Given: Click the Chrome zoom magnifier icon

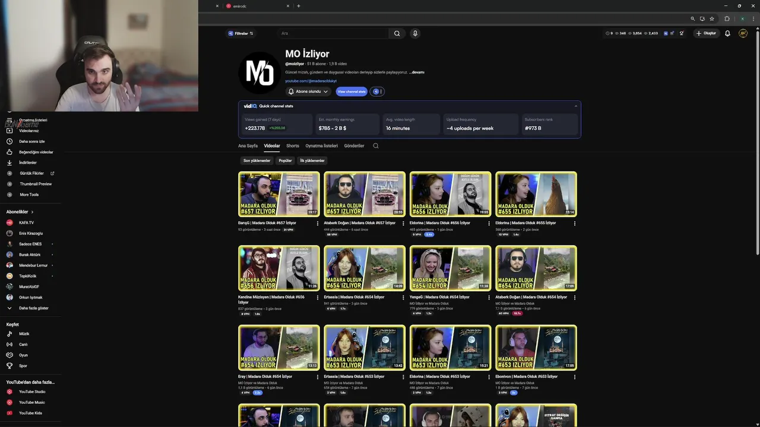Looking at the screenshot, I should click(693, 19).
